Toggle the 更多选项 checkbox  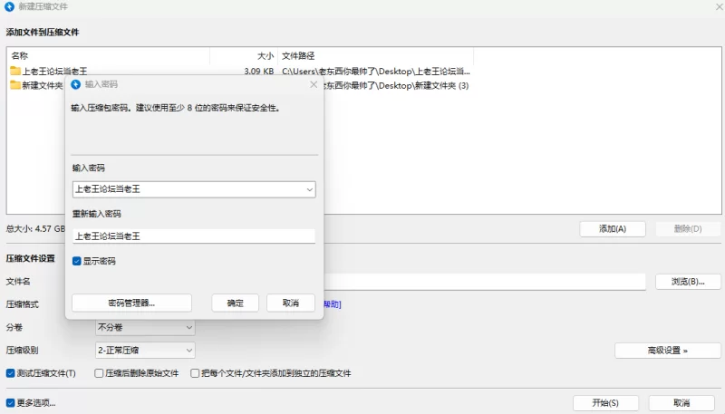(x=10, y=403)
